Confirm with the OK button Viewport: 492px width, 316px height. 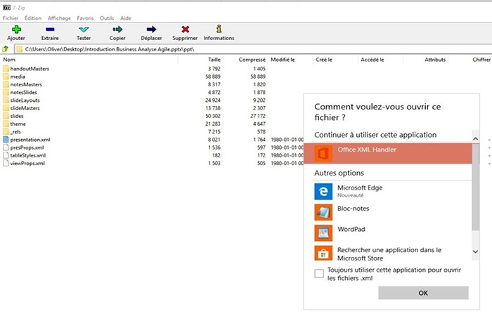point(423,293)
